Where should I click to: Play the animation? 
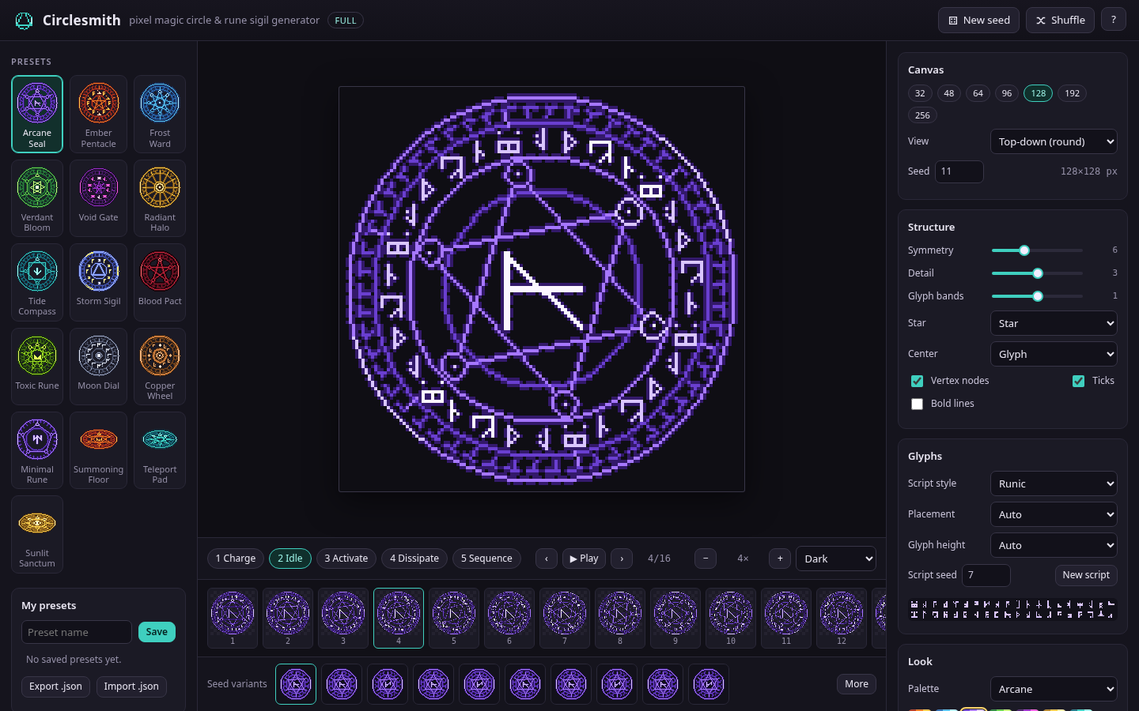pyautogui.click(x=584, y=559)
